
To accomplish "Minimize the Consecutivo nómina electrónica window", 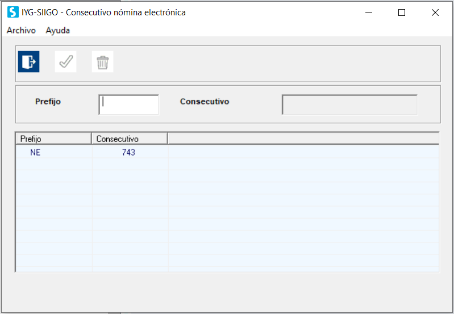I will pyautogui.click(x=369, y=12).
